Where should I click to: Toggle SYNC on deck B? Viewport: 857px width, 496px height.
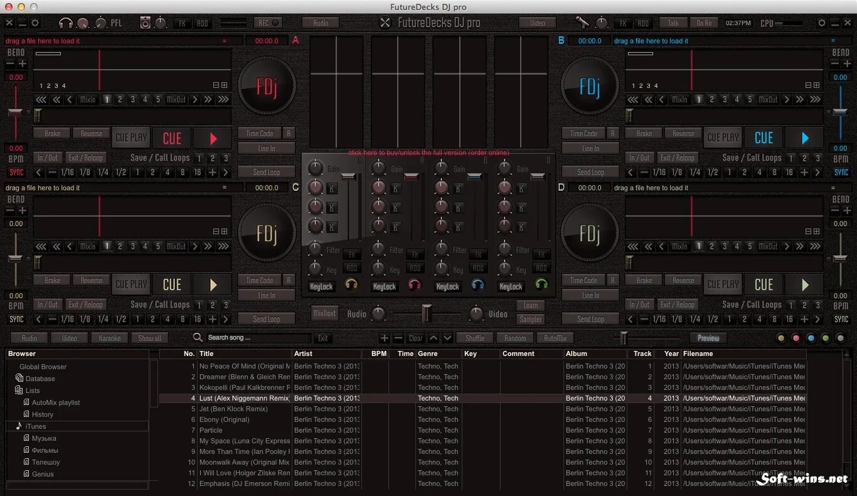point(841,172)
